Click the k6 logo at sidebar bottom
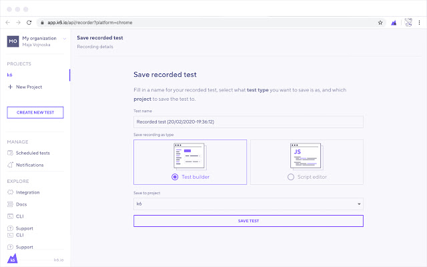The width and height of the screenshot is (427, 267). (x=11, y=259)
